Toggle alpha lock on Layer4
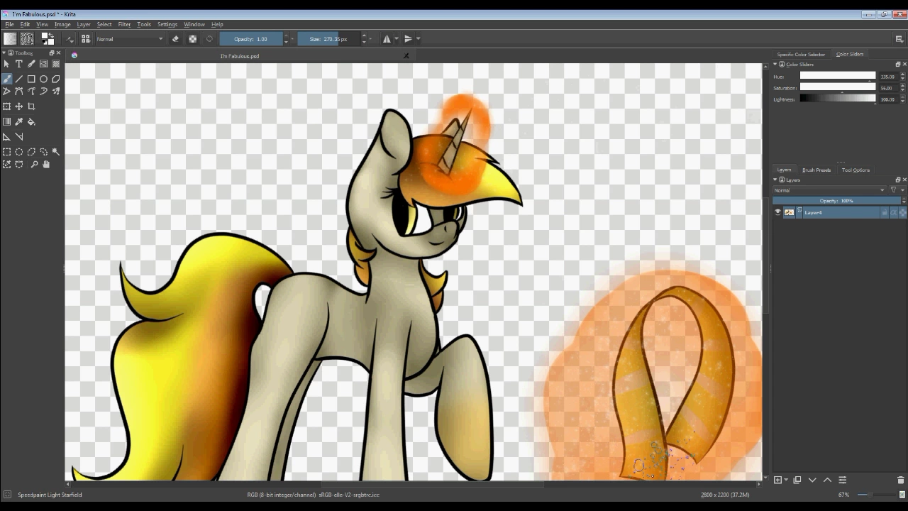 902,212
